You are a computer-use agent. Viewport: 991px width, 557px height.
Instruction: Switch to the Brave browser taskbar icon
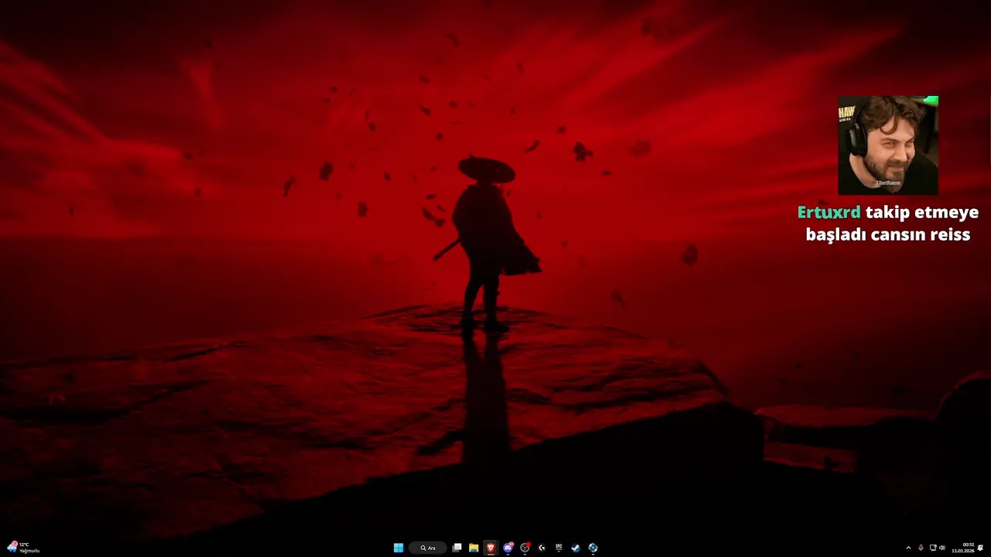491,548
